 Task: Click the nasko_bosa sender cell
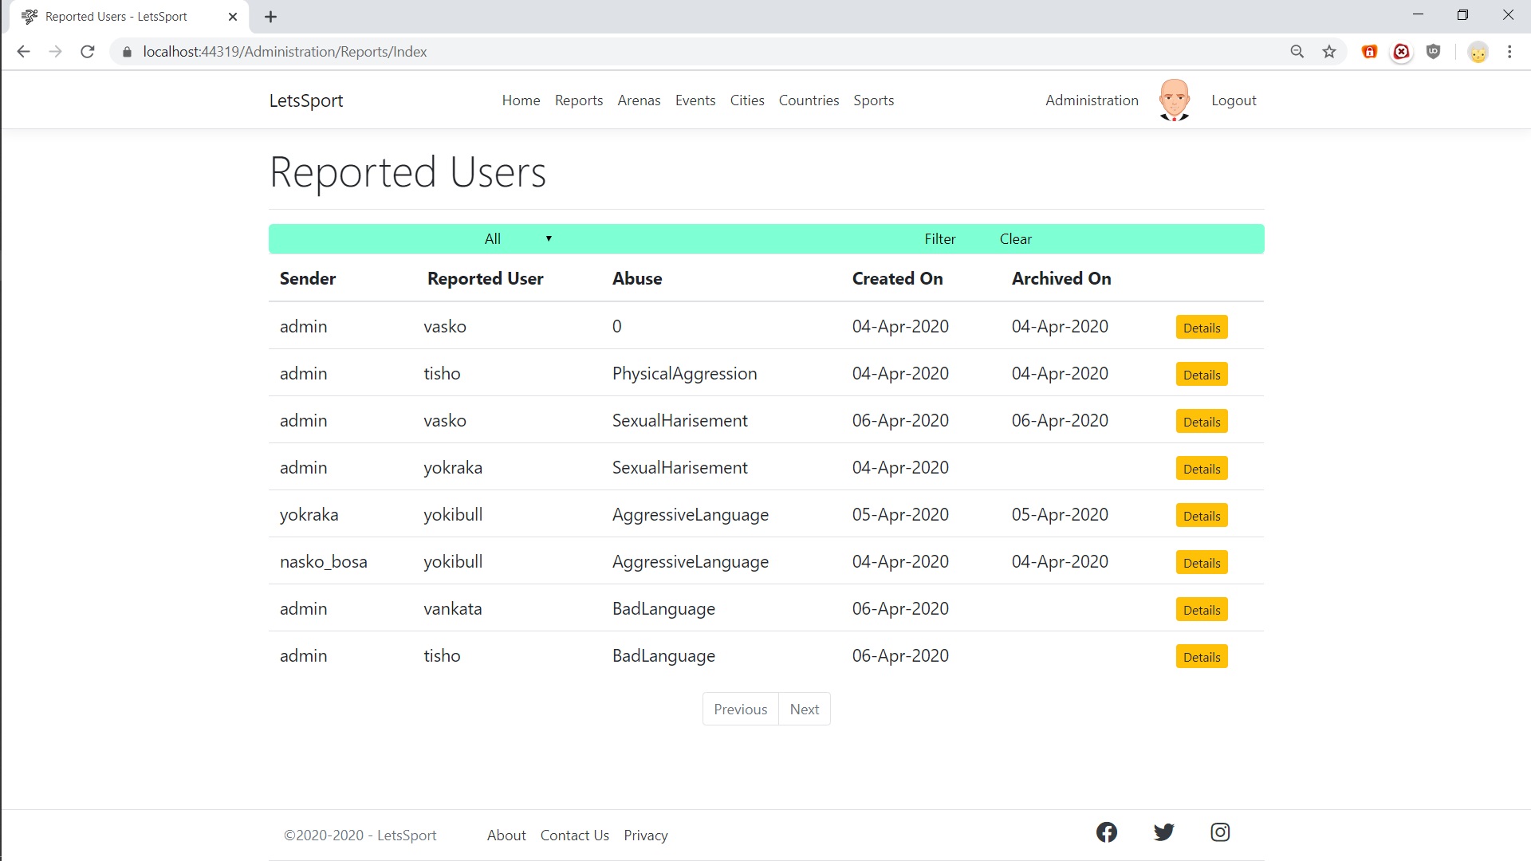[324, 562]
